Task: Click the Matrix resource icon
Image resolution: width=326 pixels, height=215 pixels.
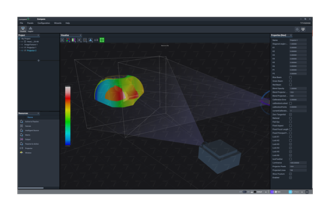Action: coord(22,135)
